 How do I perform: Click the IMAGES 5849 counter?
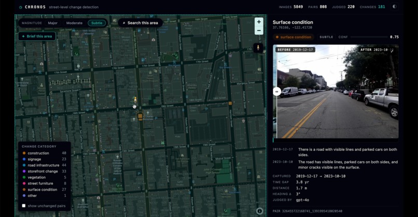(291, 7)
